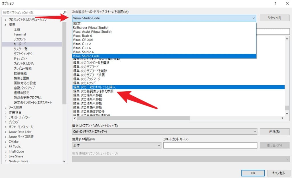Image resolution: width=292 pixels, height=178 pixels.
Task: Choose (既定) from the scheme list
Action: 164,23
